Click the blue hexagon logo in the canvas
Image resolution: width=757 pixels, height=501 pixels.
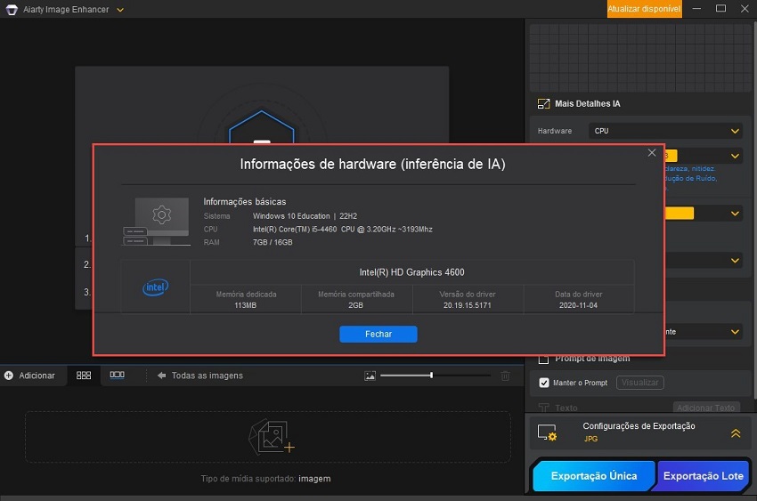(x=262, y=128)
